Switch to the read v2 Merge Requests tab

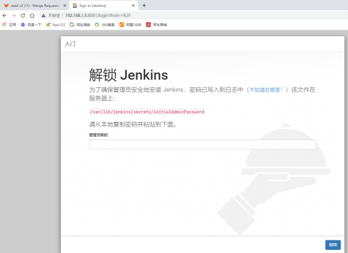click(x=35, y=6)
